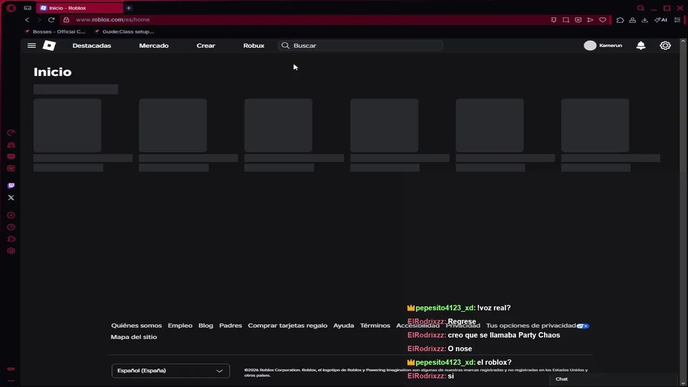688x387 pixels.
Task: Open the send-to-flow arrow icon
Action: click(590, 20)
